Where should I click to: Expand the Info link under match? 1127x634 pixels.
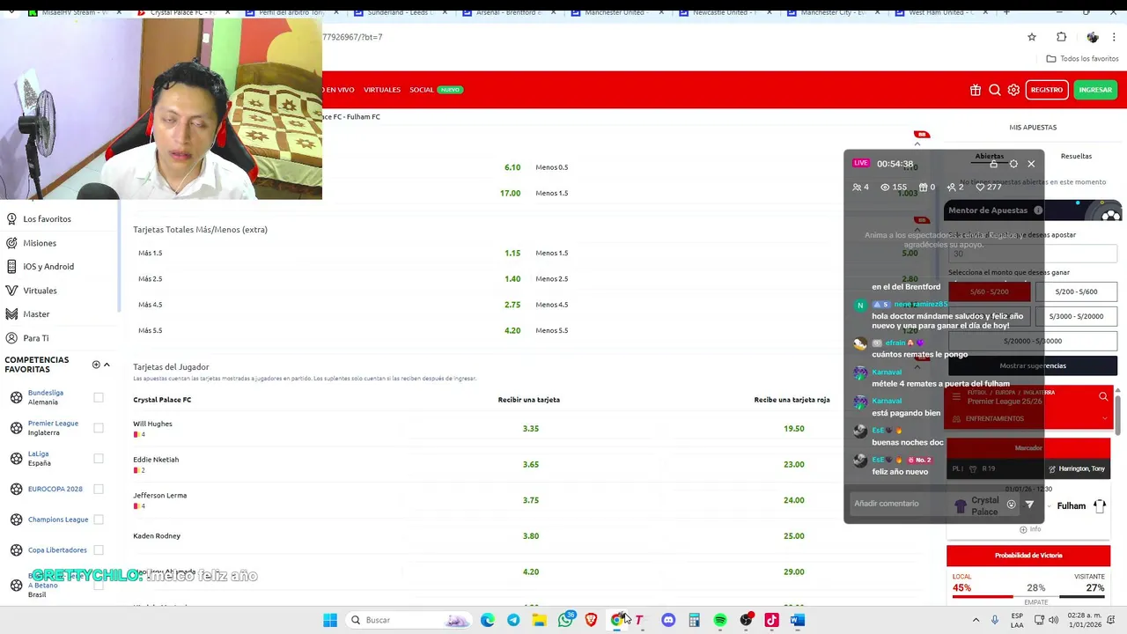point(1030,529)
